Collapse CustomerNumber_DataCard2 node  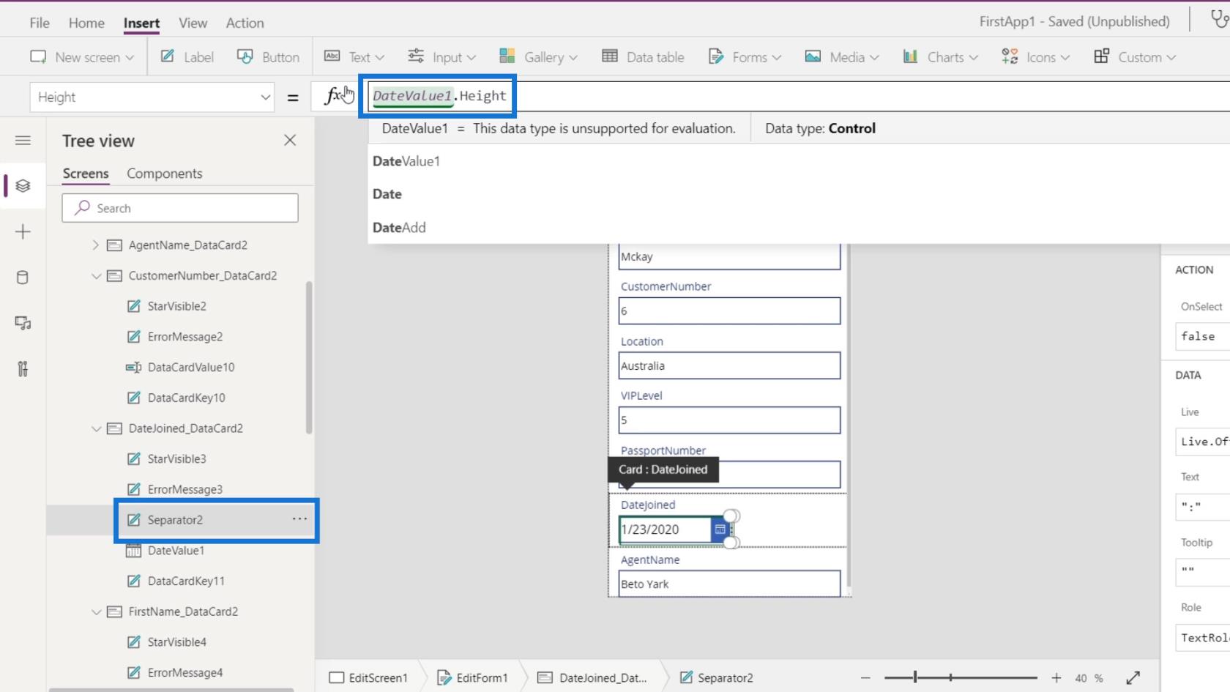(x=96, y=276)
